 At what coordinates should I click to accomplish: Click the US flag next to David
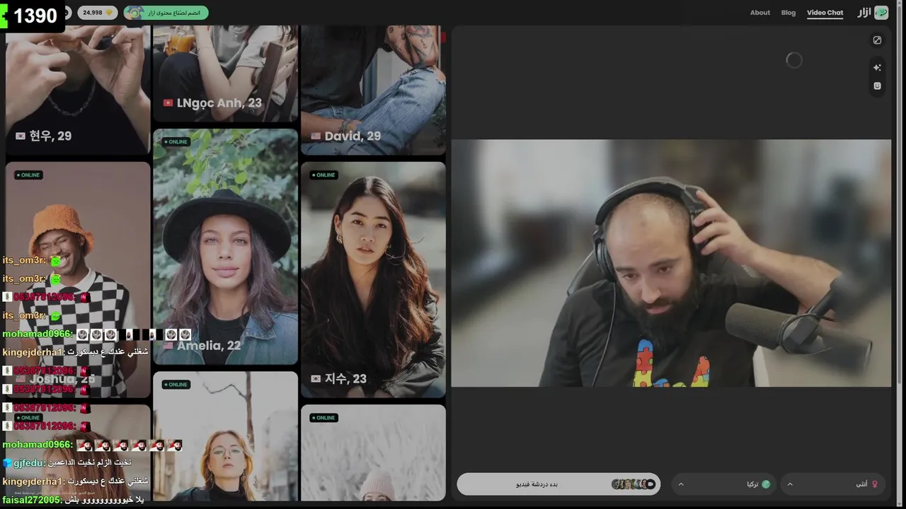316,136
